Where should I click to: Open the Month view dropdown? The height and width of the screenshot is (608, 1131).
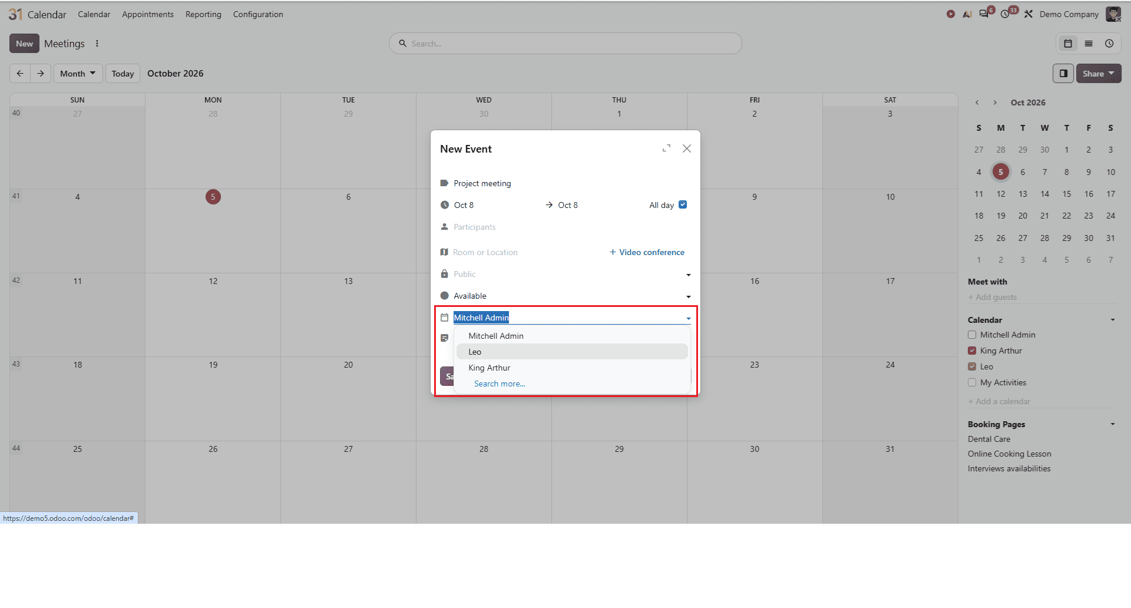[78, 74]
